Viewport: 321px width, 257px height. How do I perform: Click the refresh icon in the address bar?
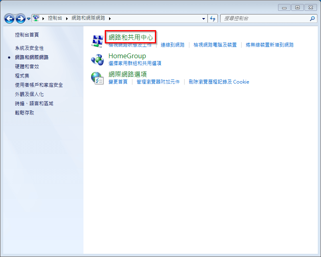pos(213,18)
